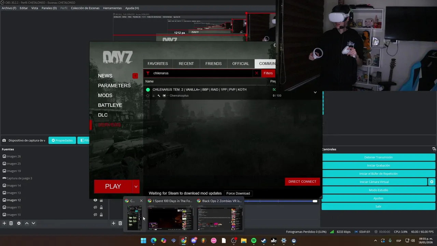
Task: Expand the CHILENARUS server details chevron
Action: [x=315, y=92]
